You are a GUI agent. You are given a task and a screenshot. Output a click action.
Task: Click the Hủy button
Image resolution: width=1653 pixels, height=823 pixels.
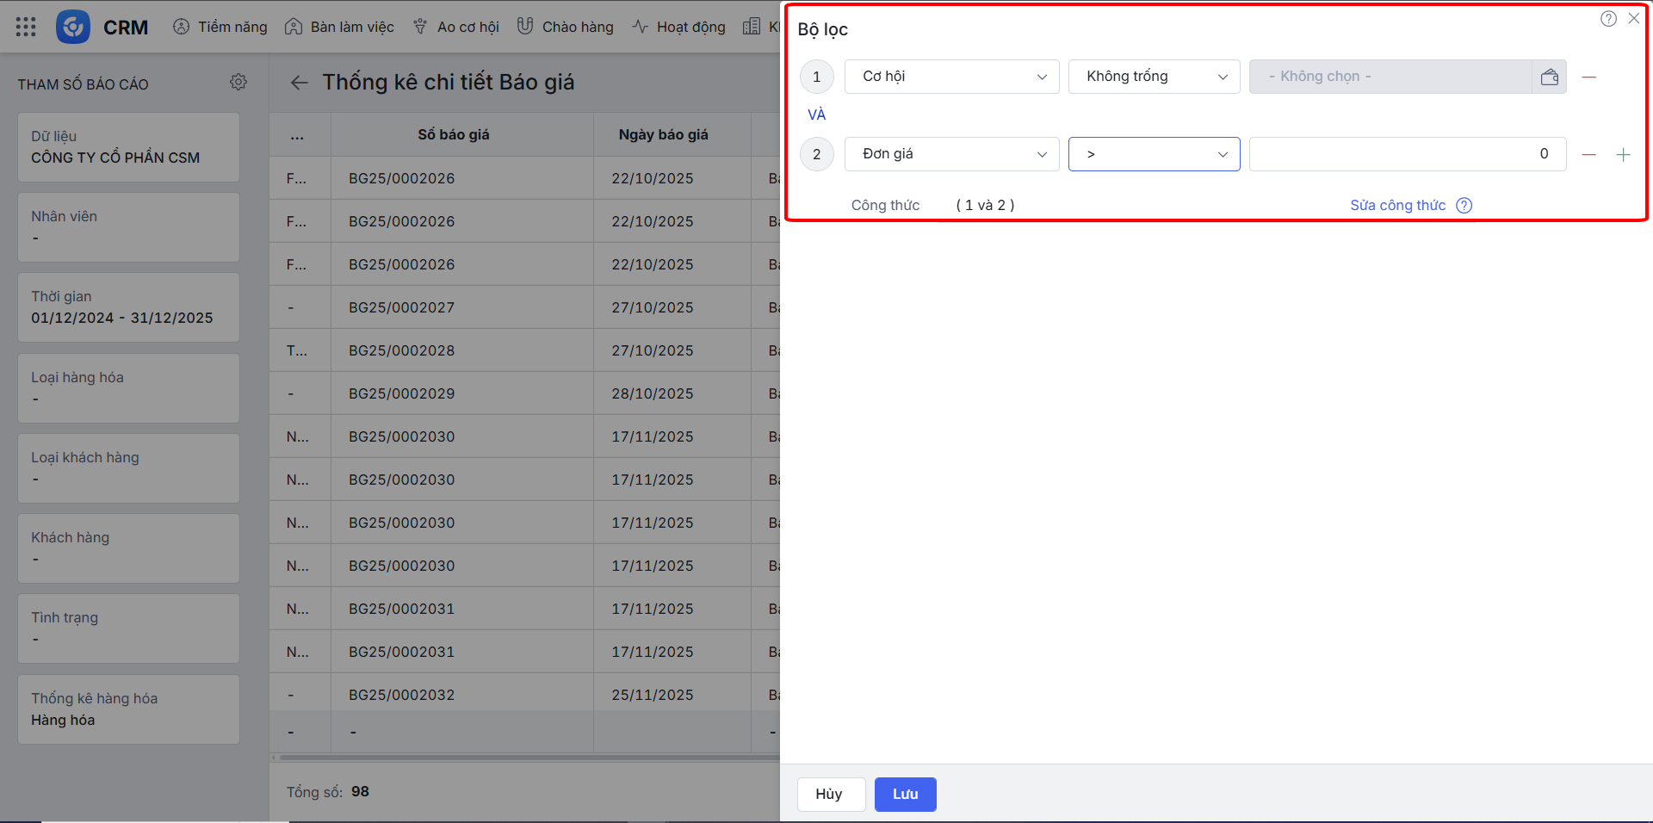pos(830,794)
